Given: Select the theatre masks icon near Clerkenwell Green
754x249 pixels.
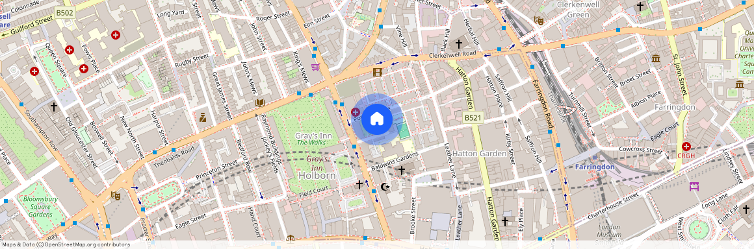Looking at the screenshot, I should click(539, 21).
